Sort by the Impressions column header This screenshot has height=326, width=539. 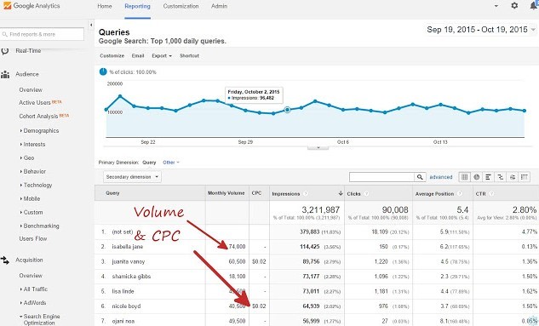tap(285, 194)
